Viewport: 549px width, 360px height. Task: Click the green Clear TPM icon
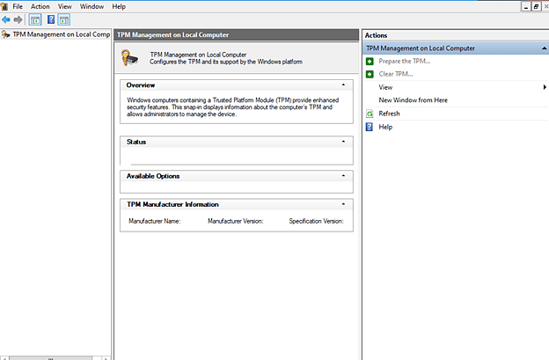(x=370, y=74)
